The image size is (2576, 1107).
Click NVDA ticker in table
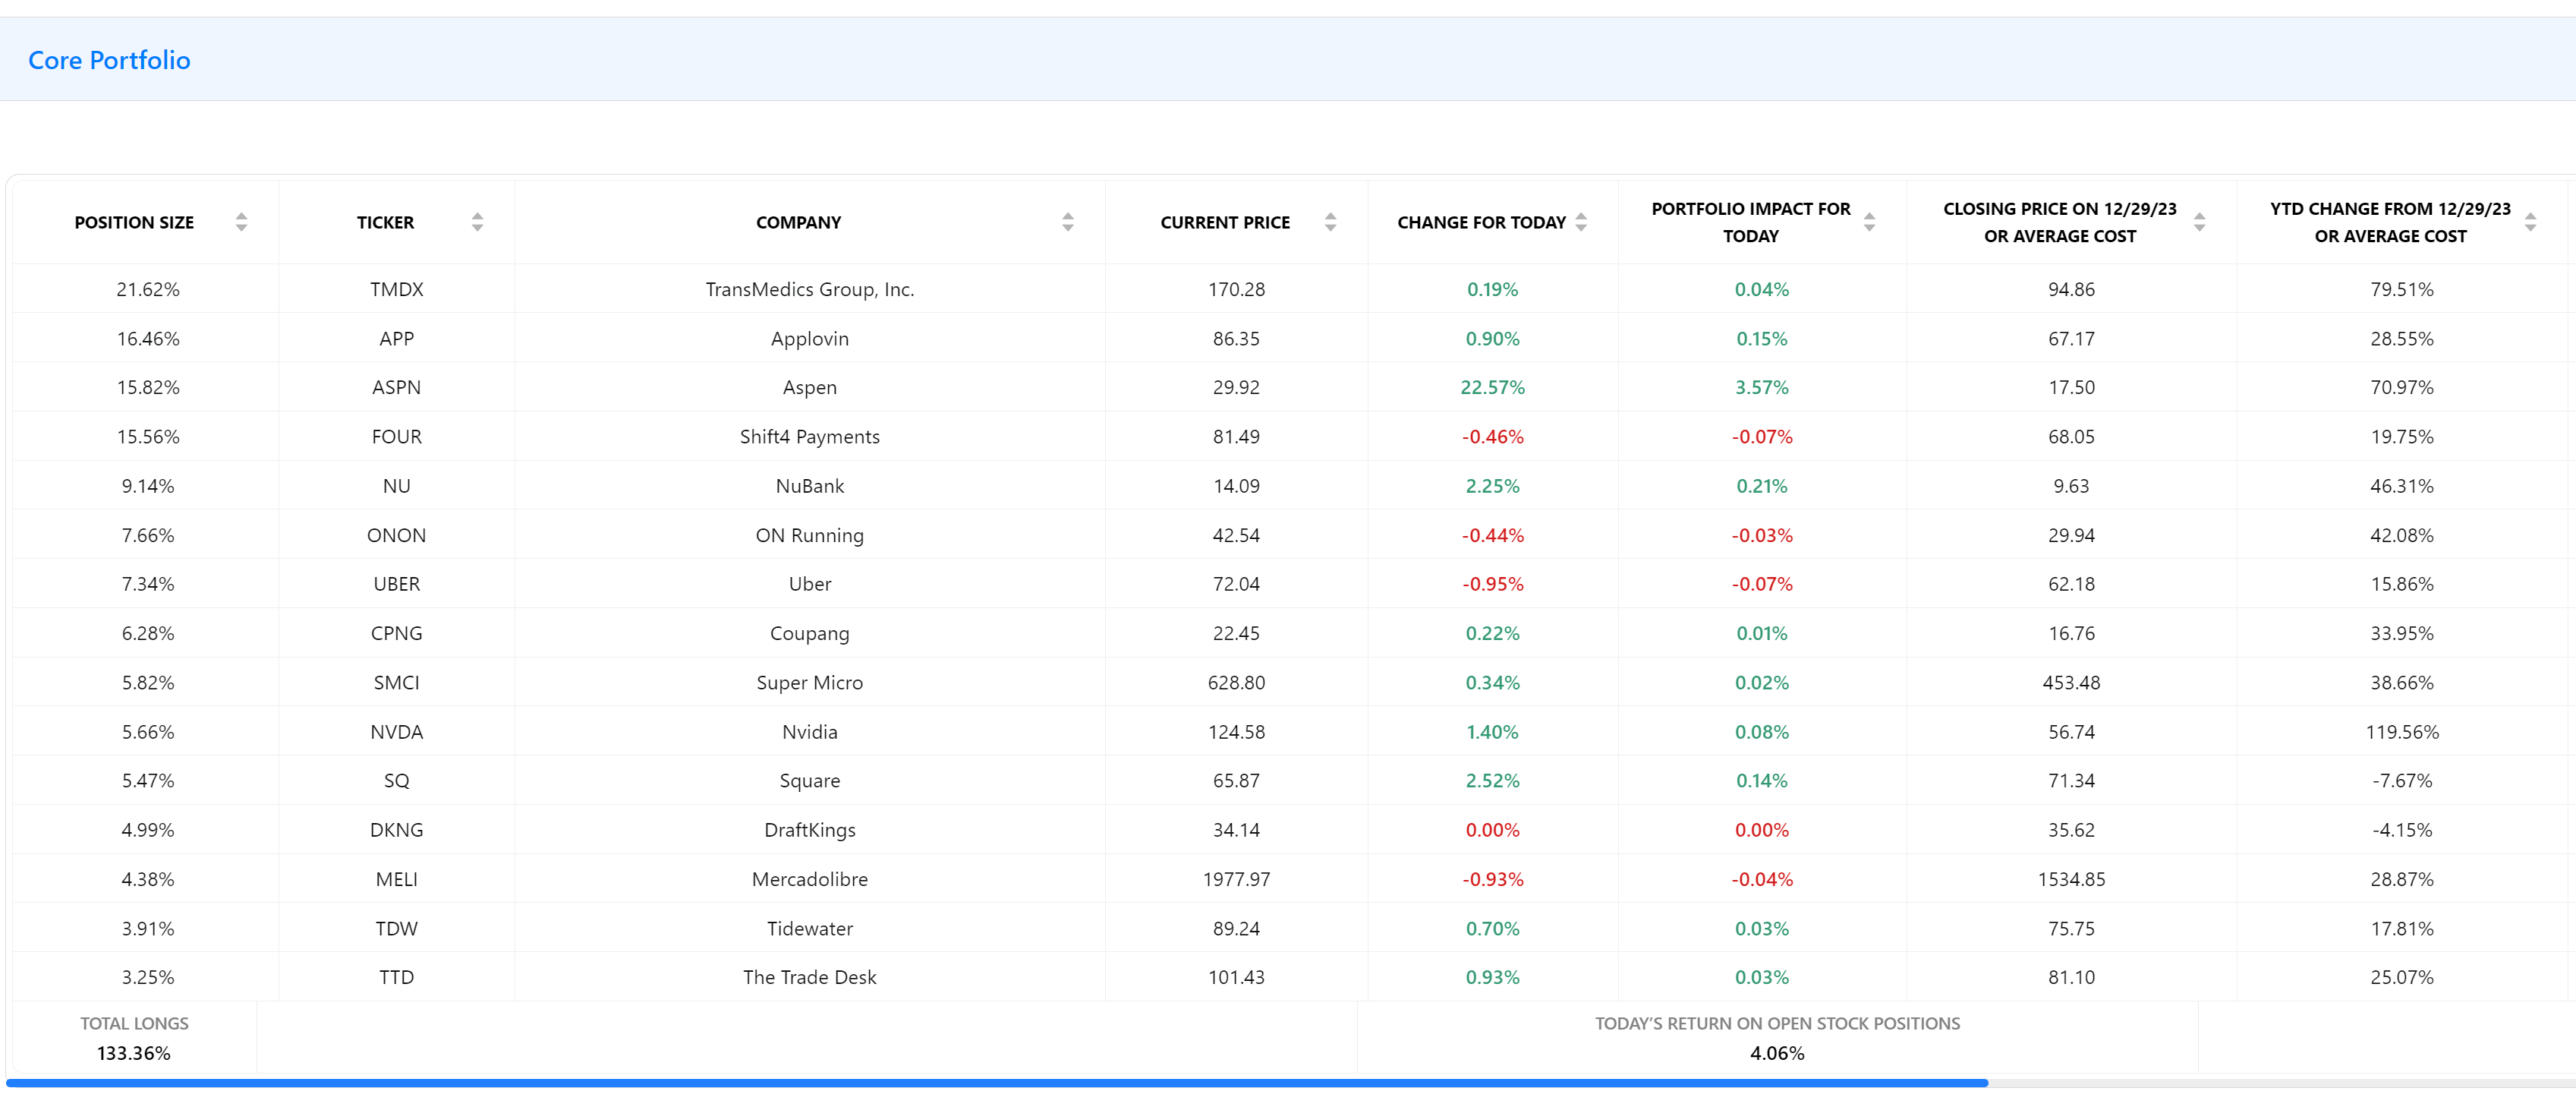coord(396,732)
